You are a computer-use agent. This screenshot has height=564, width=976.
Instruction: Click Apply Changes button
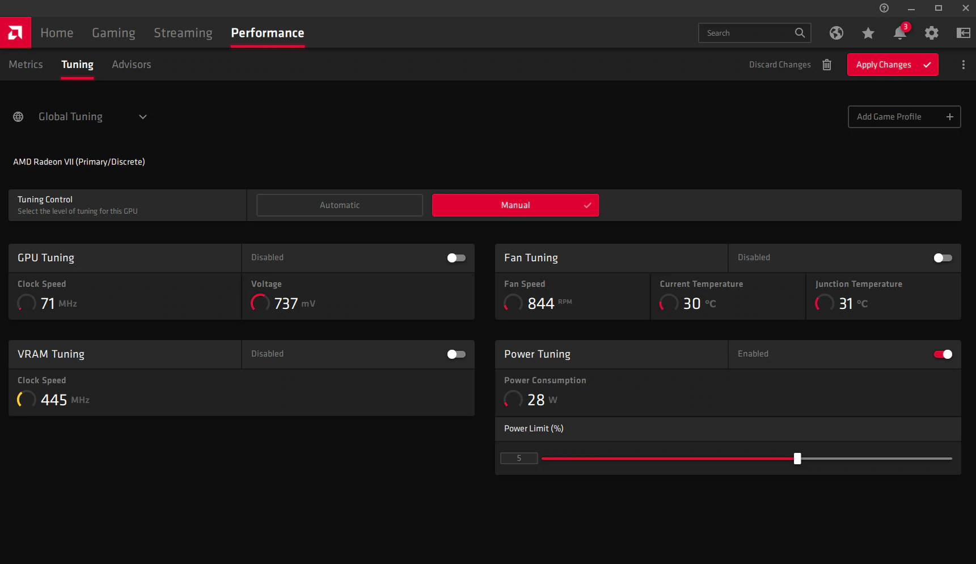[x=893, y=65]
